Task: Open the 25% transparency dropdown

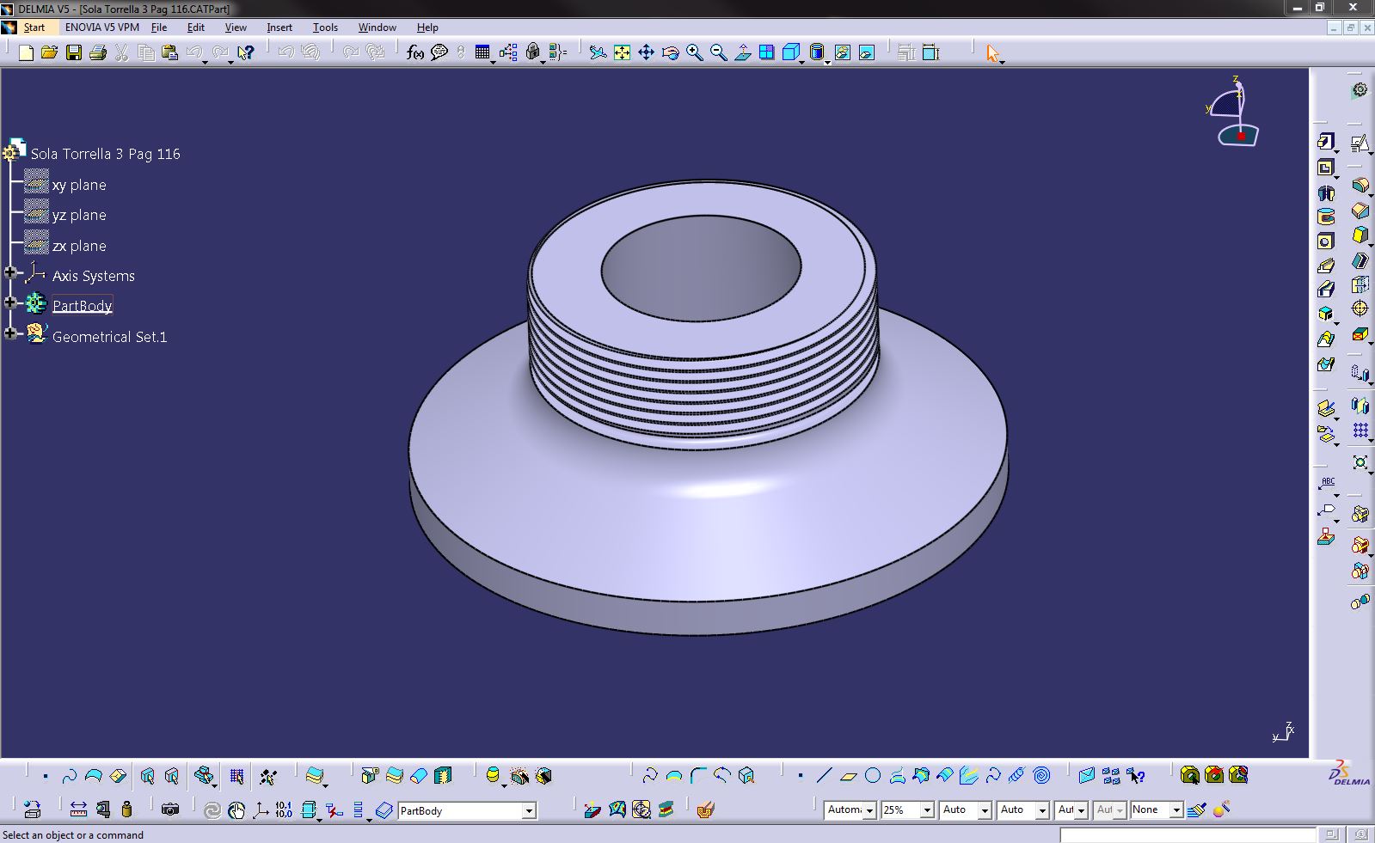Action: [927, 810]
